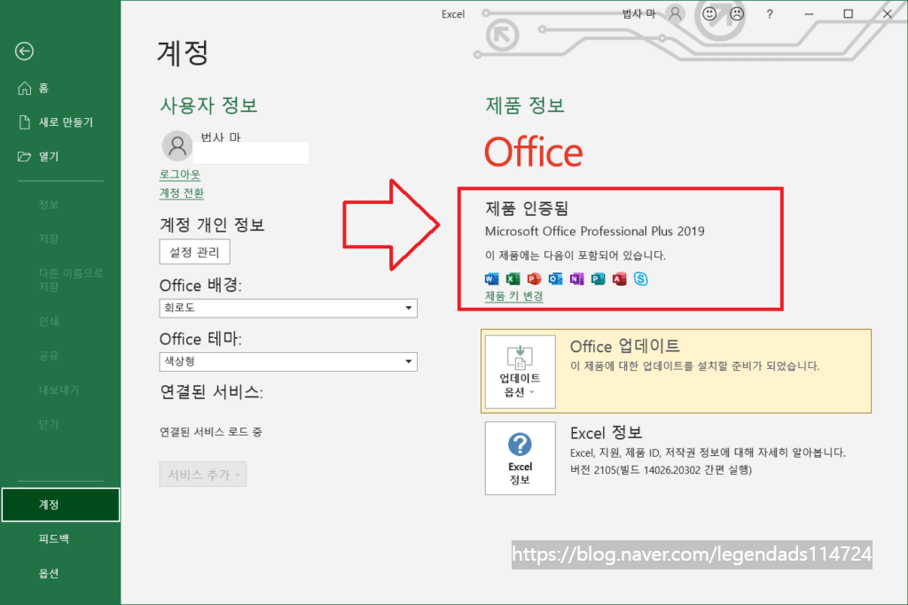The image size is (908, 605).
Task: Open the Office 배경 dropdown (회로도)
Action: (288, 308)
